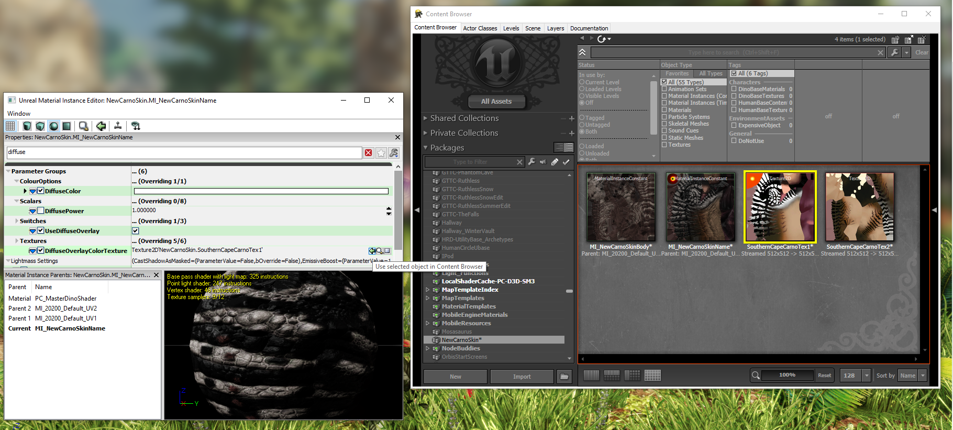
Task: Check the Materials object type filter
Action: [x=664, y=110]
